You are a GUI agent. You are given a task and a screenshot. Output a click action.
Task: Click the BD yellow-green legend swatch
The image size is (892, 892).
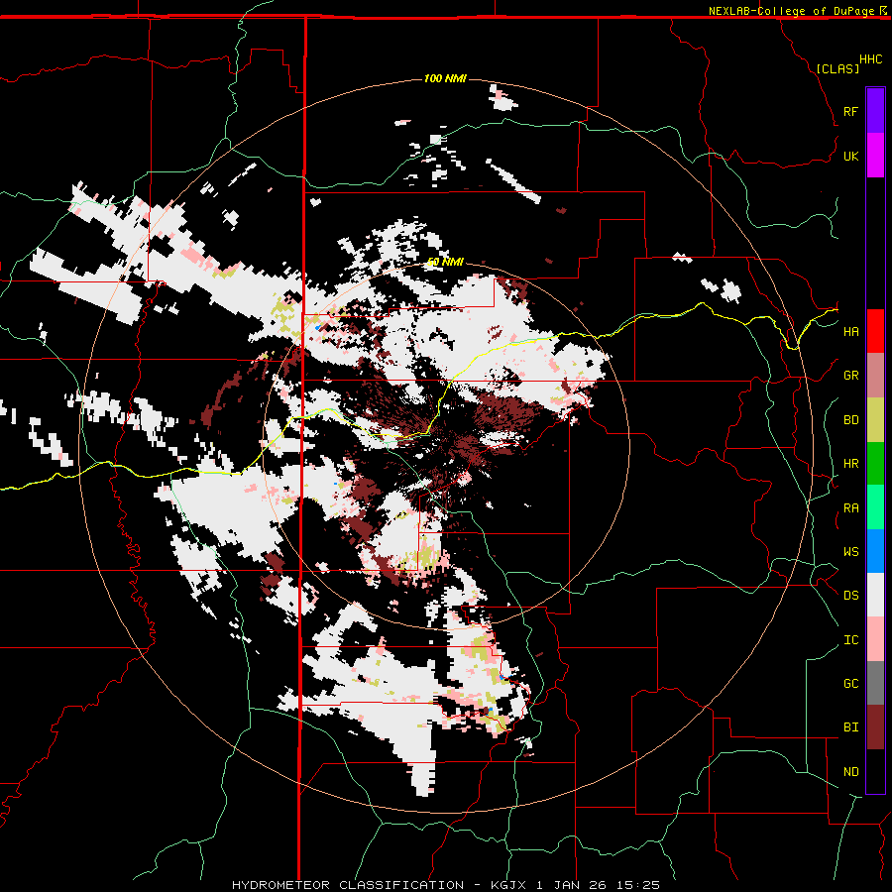coord(875,419)
